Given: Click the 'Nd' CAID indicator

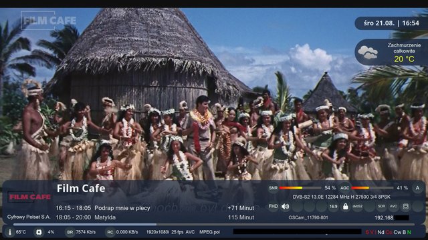Looking at the screenshot, I should (381, 232).
